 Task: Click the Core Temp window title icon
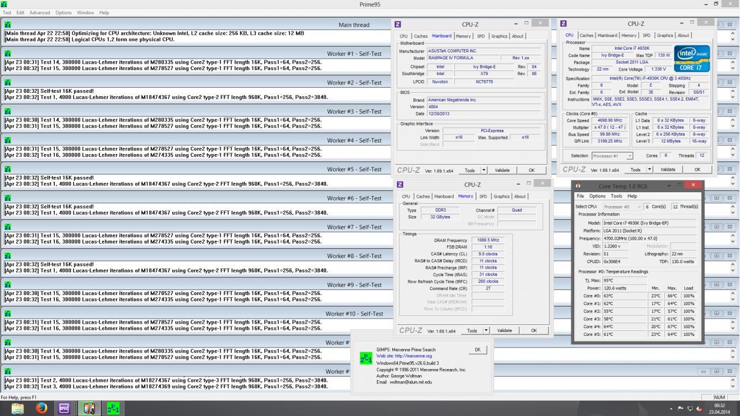point(578,186)
